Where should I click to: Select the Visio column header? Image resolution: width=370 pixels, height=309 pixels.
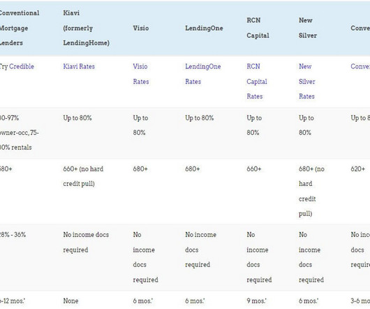141,28
